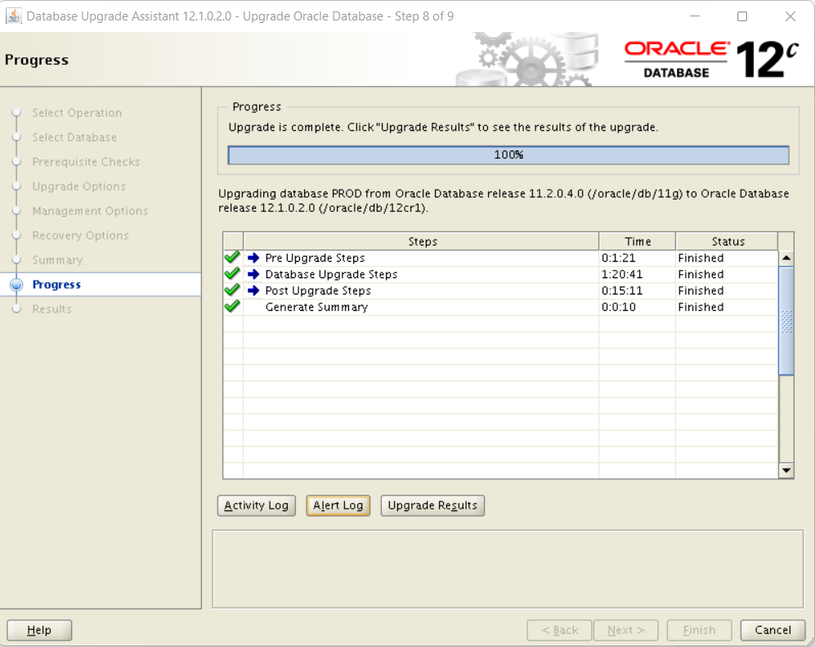
Task: Expand the Database Upgrade Steps blue arrow
Action: pos(253,274)
